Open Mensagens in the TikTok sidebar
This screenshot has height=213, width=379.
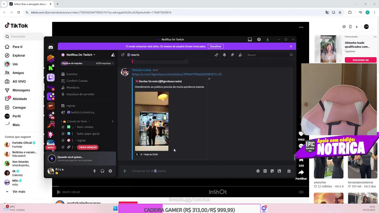coord(21,90)
